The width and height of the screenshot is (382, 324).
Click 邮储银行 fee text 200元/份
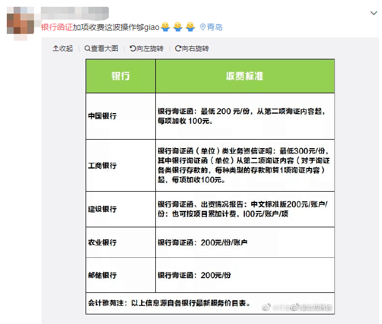pyautogui.click(x=215, y=275)
